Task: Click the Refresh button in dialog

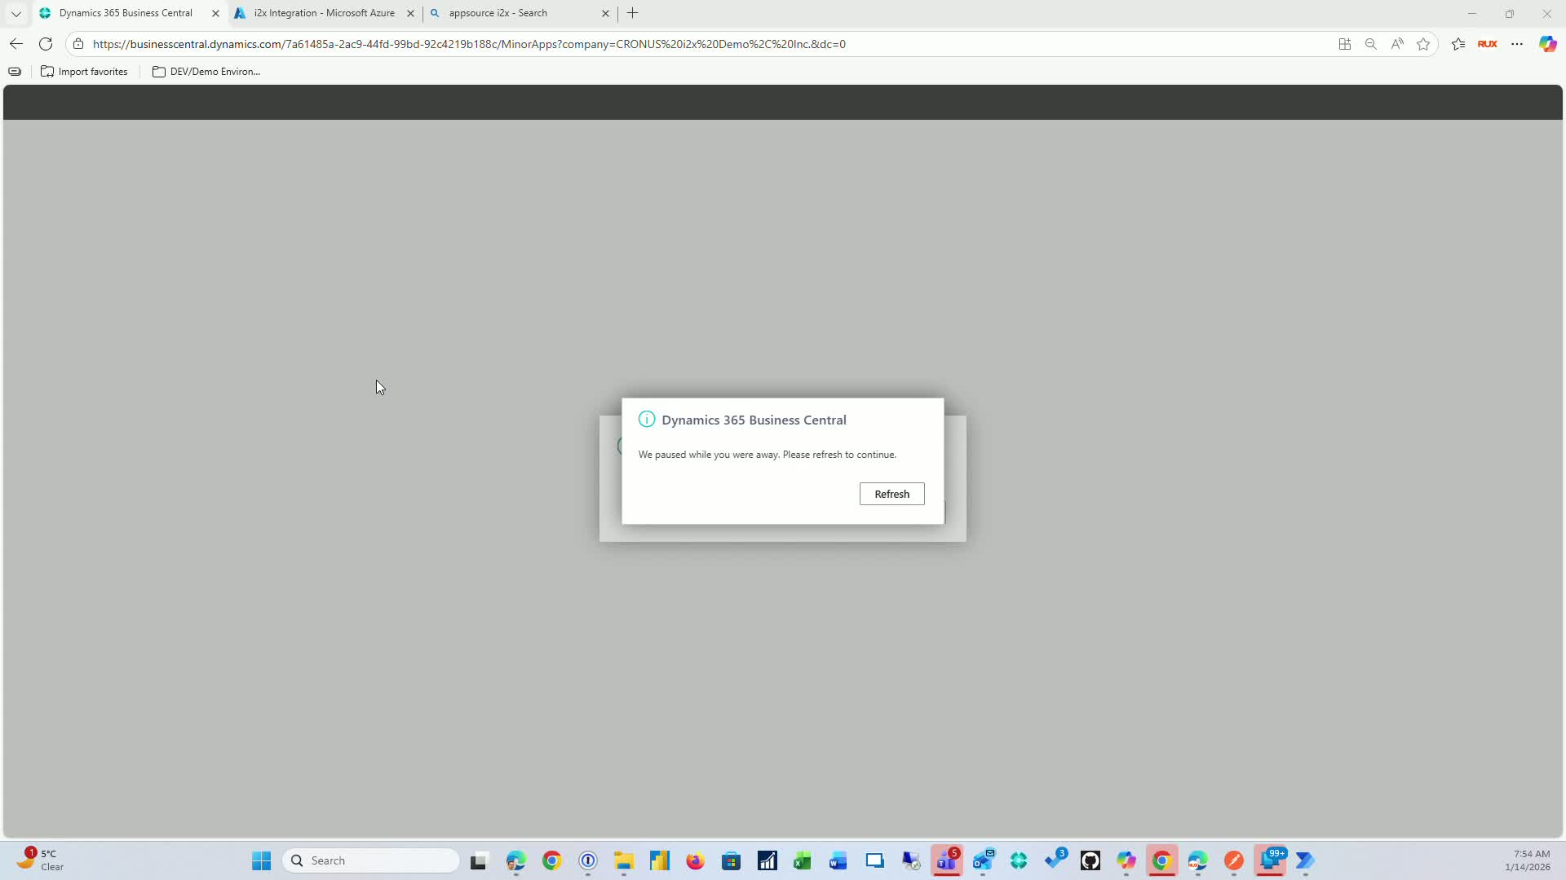Action: tap(891, 494)
